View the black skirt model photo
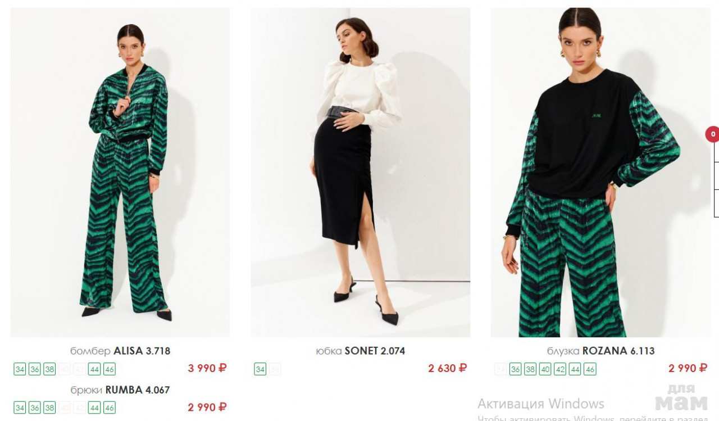 pos(361,172)
